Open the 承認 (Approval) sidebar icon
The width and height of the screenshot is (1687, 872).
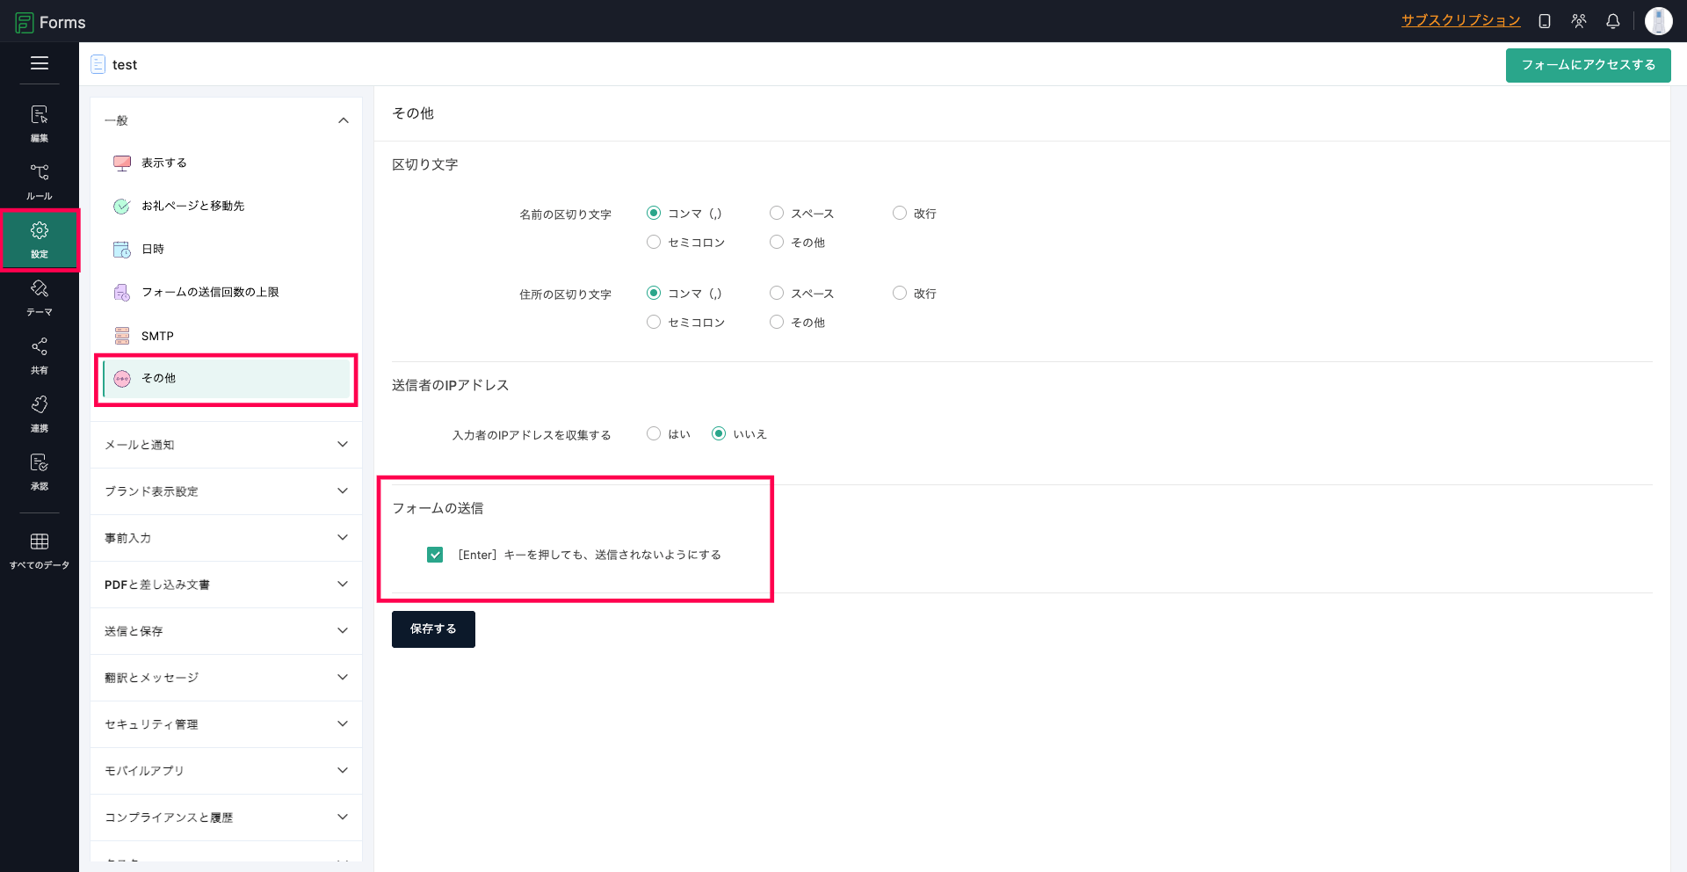(x=40, y=471)
